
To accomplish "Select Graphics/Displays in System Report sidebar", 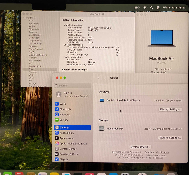I will pos(38,55).
